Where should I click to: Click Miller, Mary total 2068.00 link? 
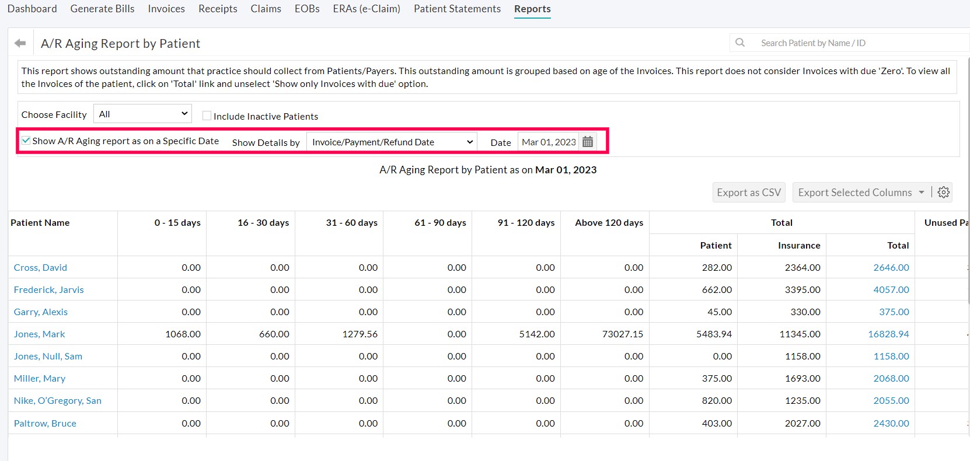(891, 378)
